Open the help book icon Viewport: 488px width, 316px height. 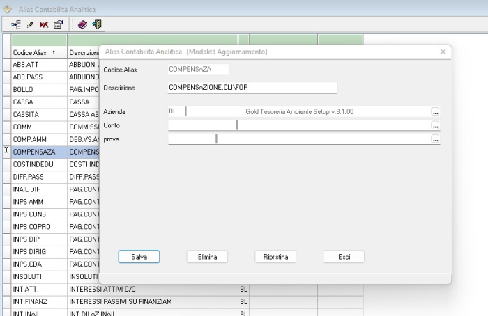click(x=82, y=24)
